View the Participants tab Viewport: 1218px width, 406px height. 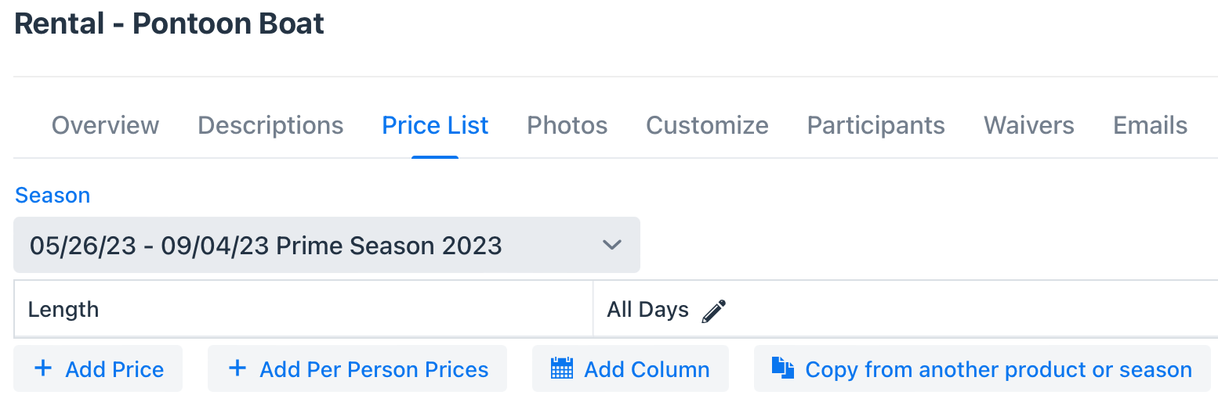876,125
